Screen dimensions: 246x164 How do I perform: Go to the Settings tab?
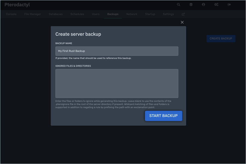pos(168,14)
